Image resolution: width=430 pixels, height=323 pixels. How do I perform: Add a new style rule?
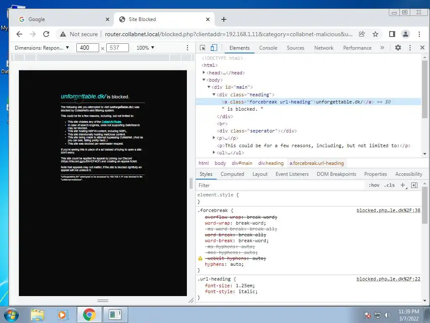point(403,185)
